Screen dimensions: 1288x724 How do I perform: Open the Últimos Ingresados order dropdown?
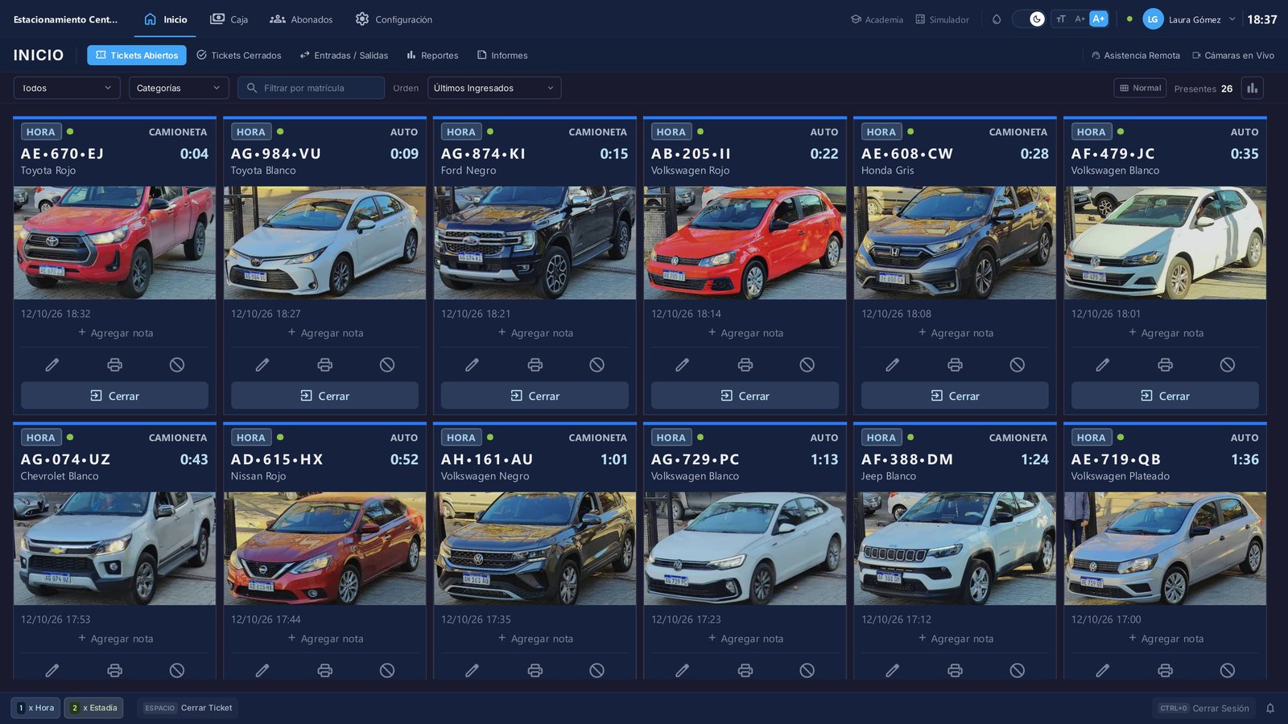pos(494,88)
